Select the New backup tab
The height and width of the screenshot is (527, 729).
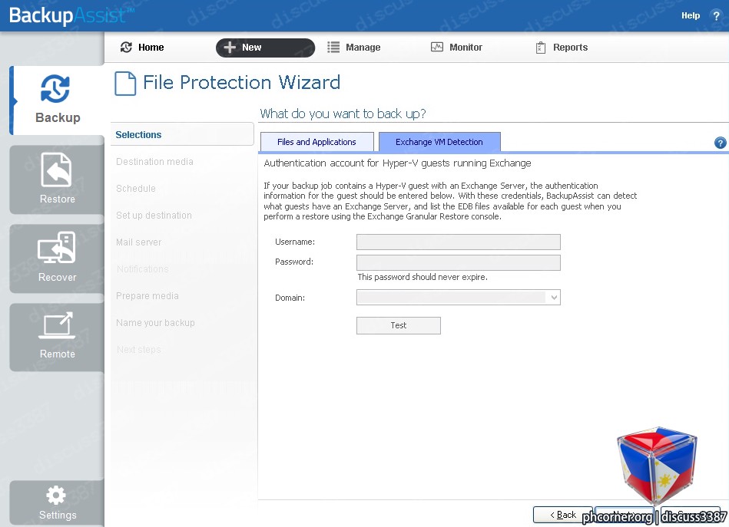(x=265, y=48)
